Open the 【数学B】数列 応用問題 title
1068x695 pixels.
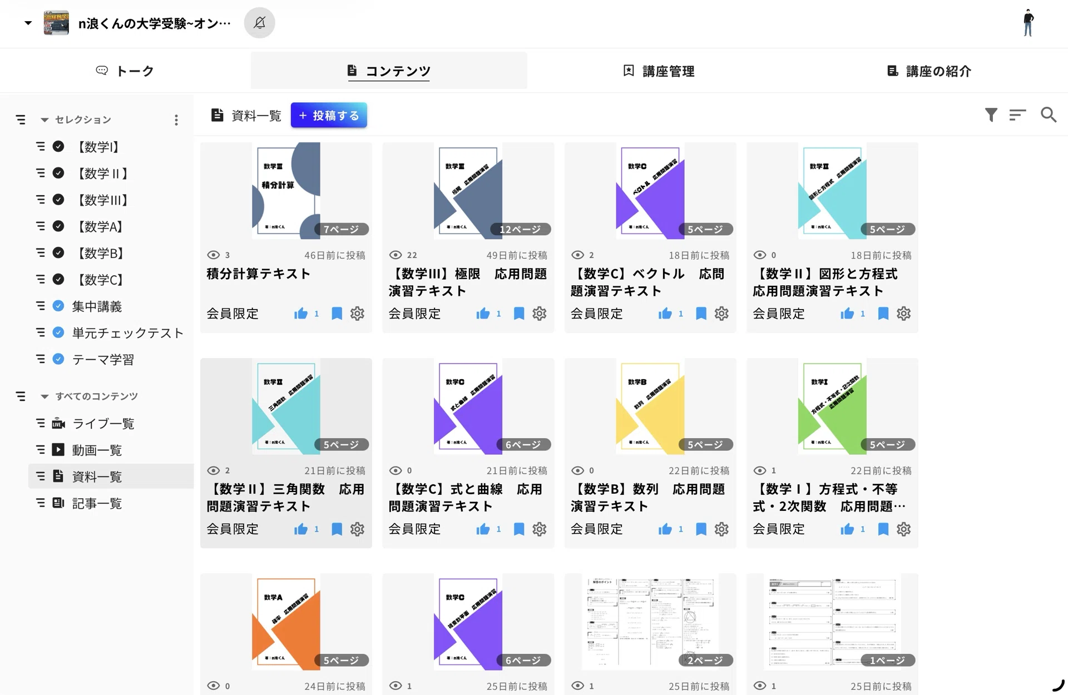pos(648,498)
